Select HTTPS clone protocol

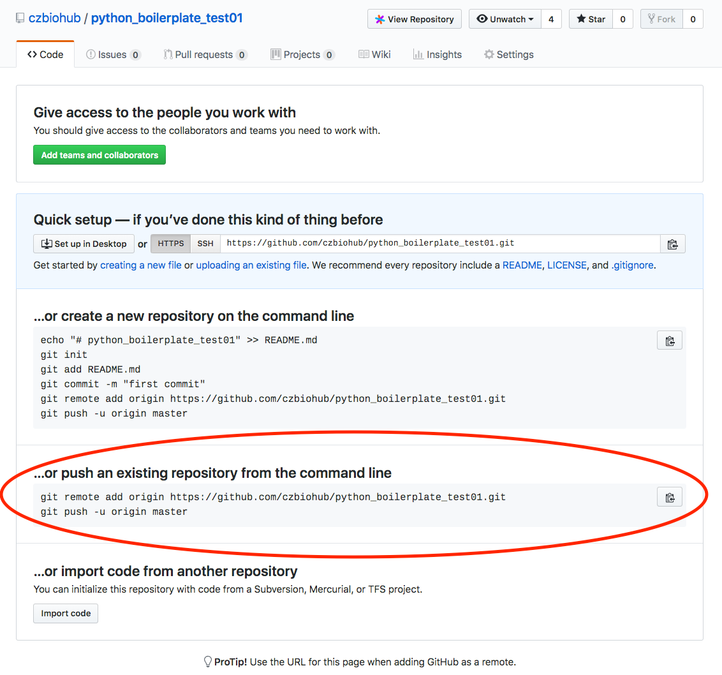(x=171, y=244)
